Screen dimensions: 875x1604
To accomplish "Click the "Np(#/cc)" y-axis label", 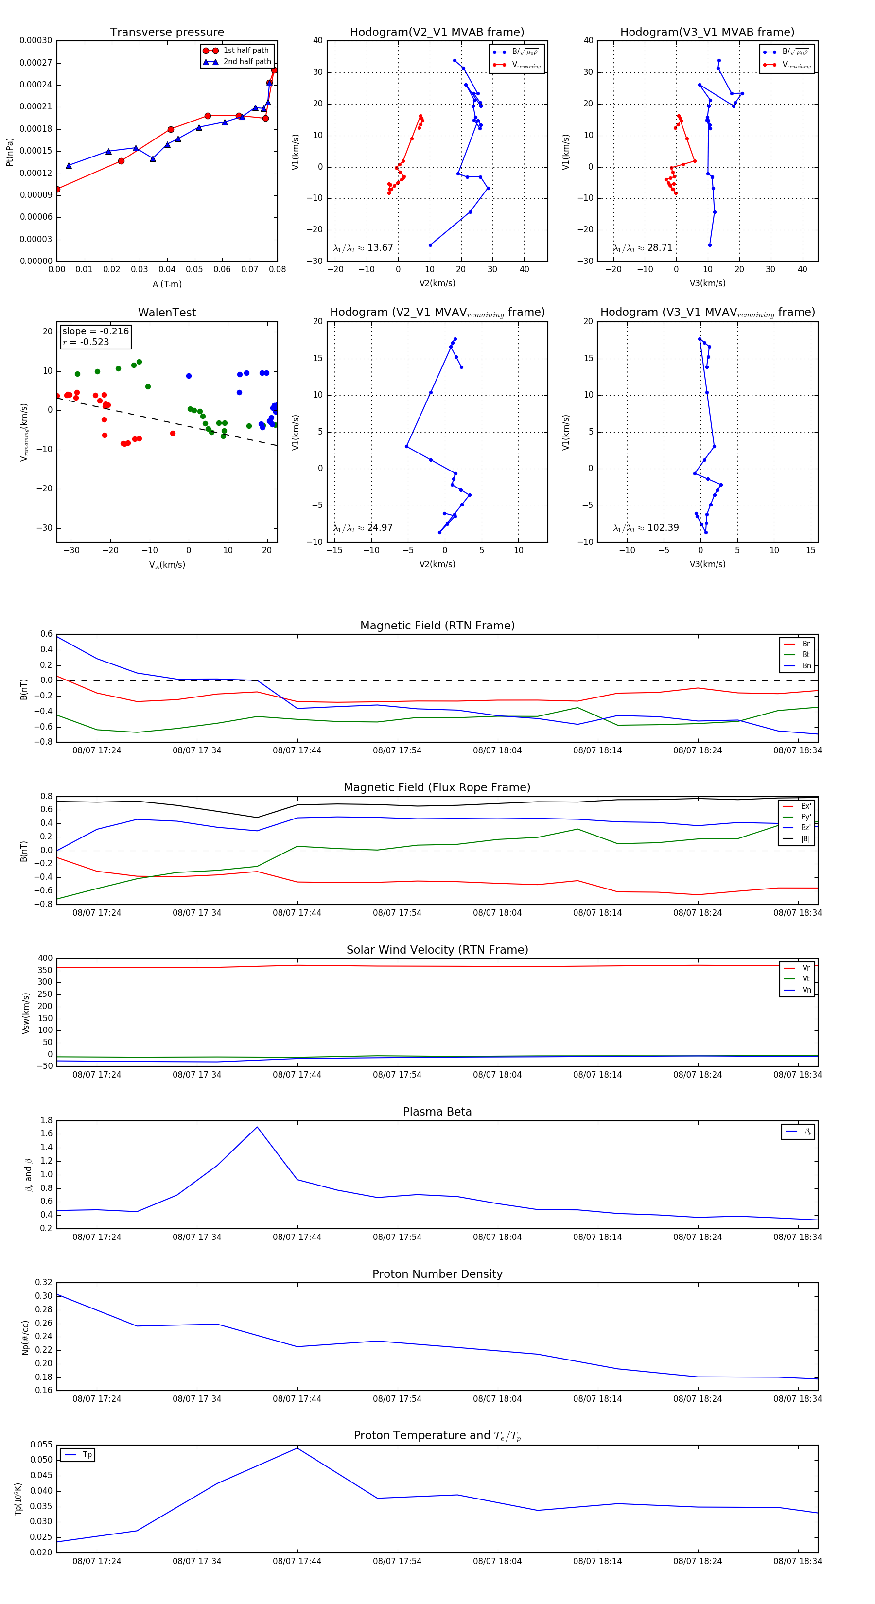I will point(26,1338).
